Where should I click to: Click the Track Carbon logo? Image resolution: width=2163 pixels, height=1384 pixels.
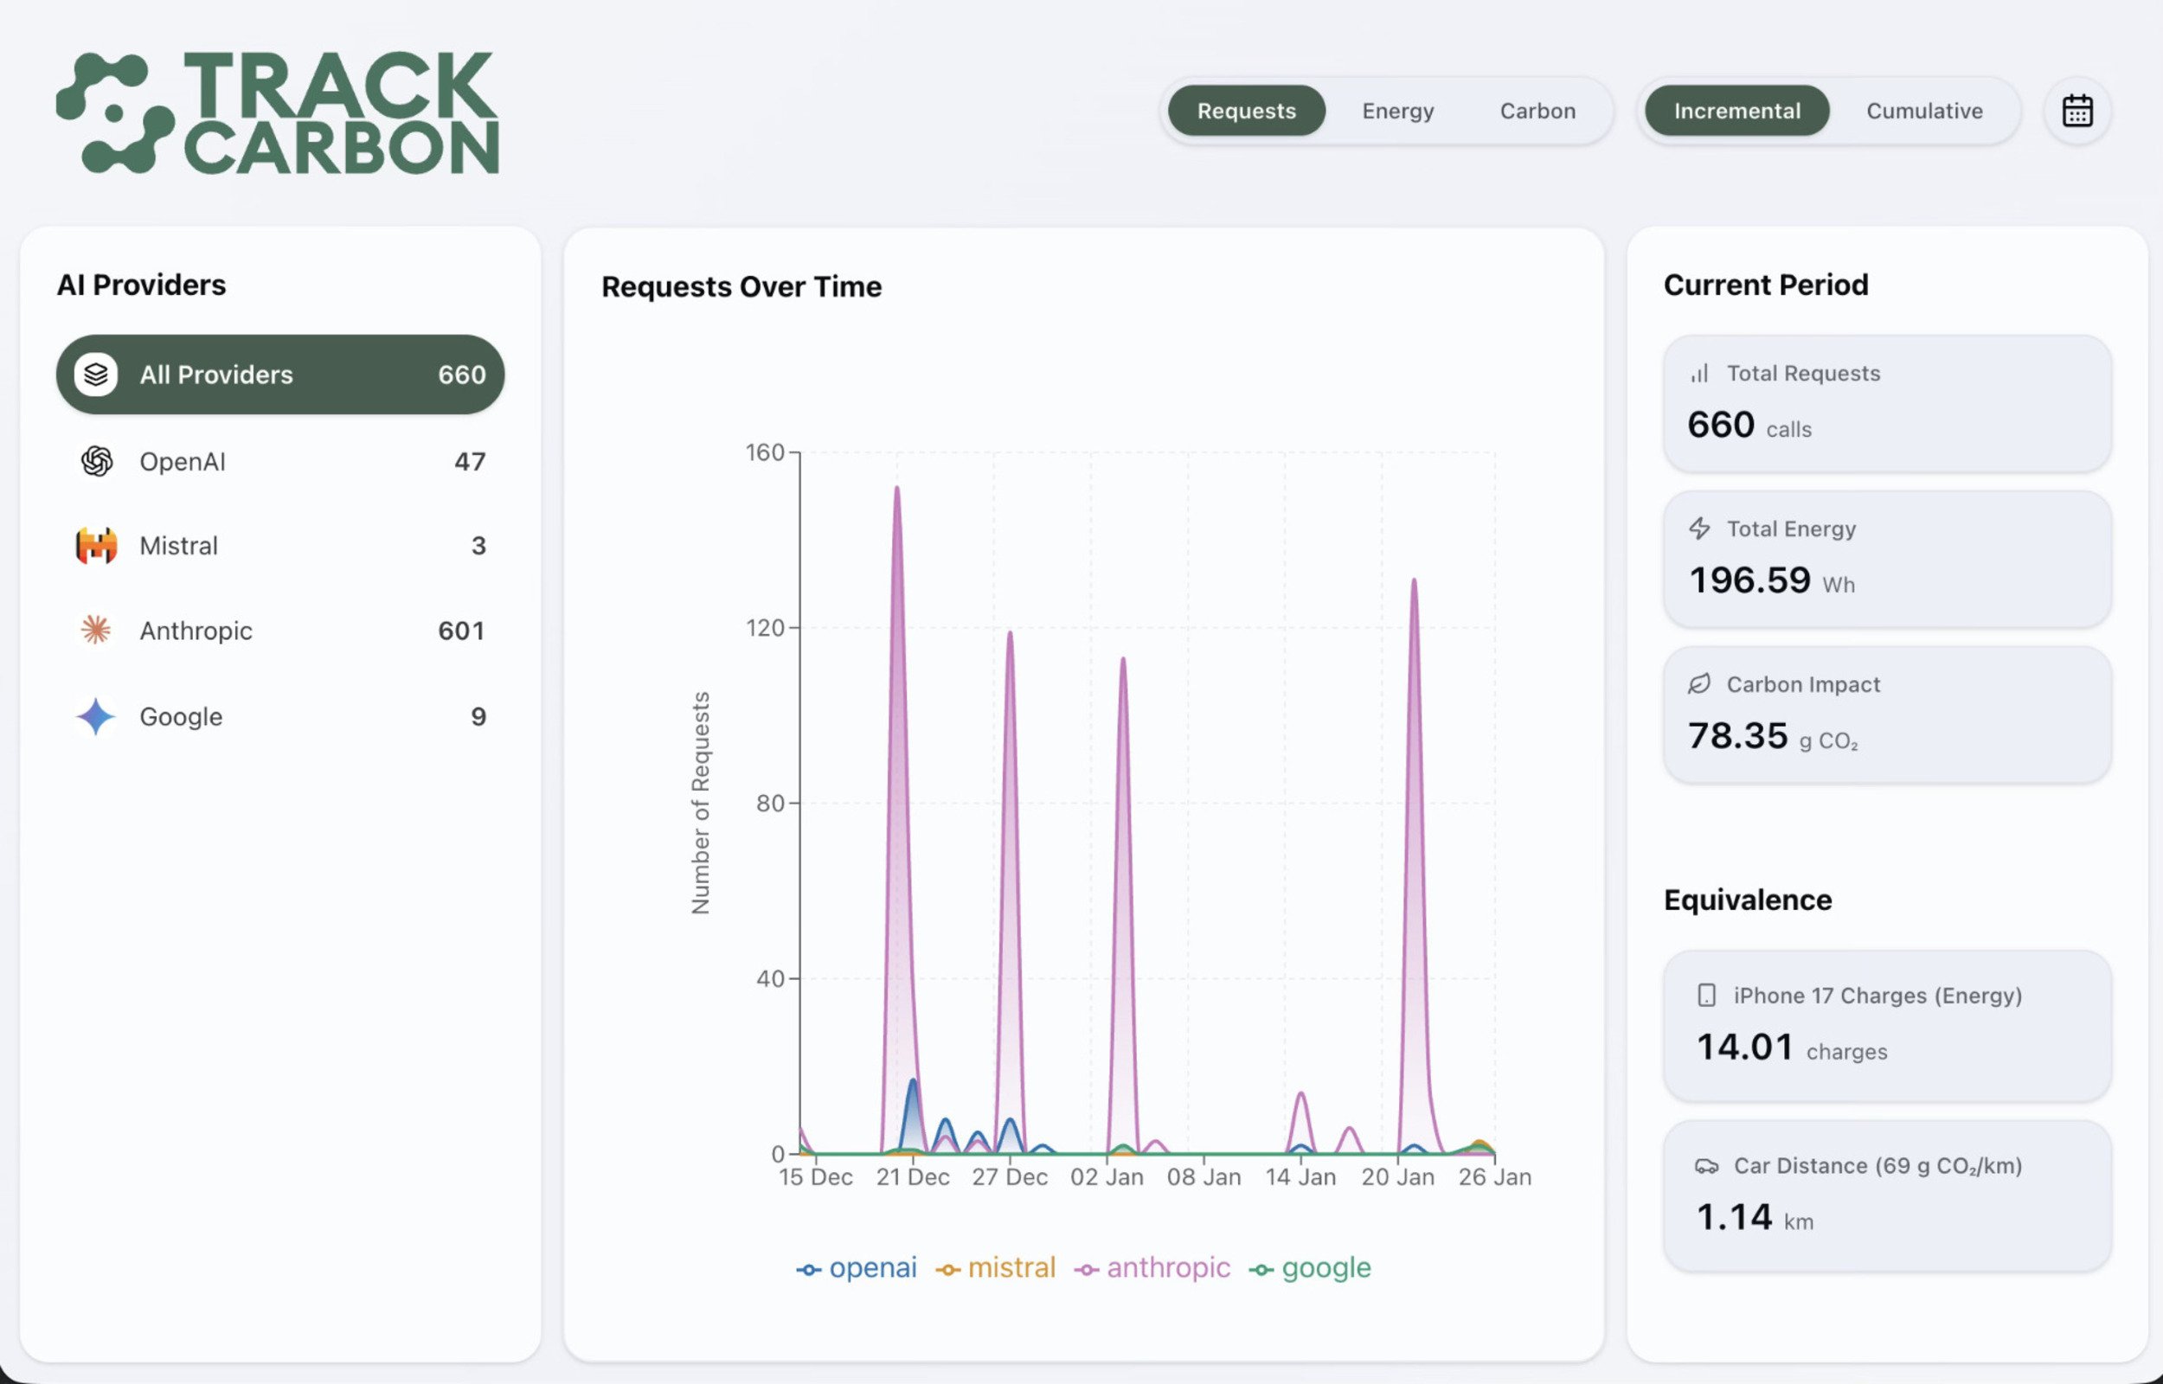[278, 112]
